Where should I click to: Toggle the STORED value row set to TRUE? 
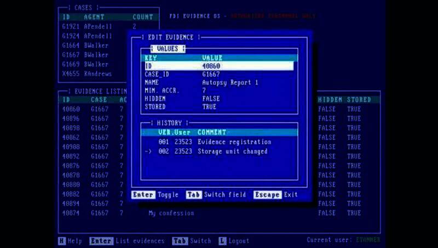point(218,107)
